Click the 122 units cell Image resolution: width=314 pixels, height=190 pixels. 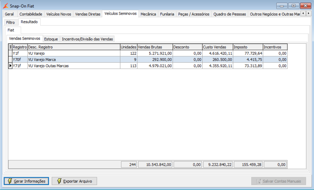(128, 53)
